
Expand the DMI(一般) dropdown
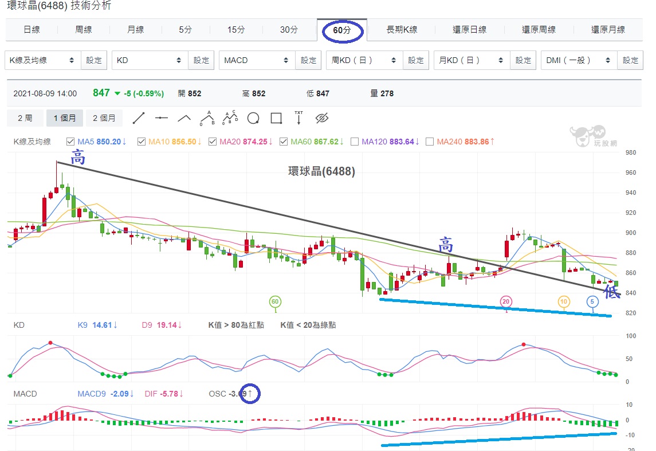(579, 60)
